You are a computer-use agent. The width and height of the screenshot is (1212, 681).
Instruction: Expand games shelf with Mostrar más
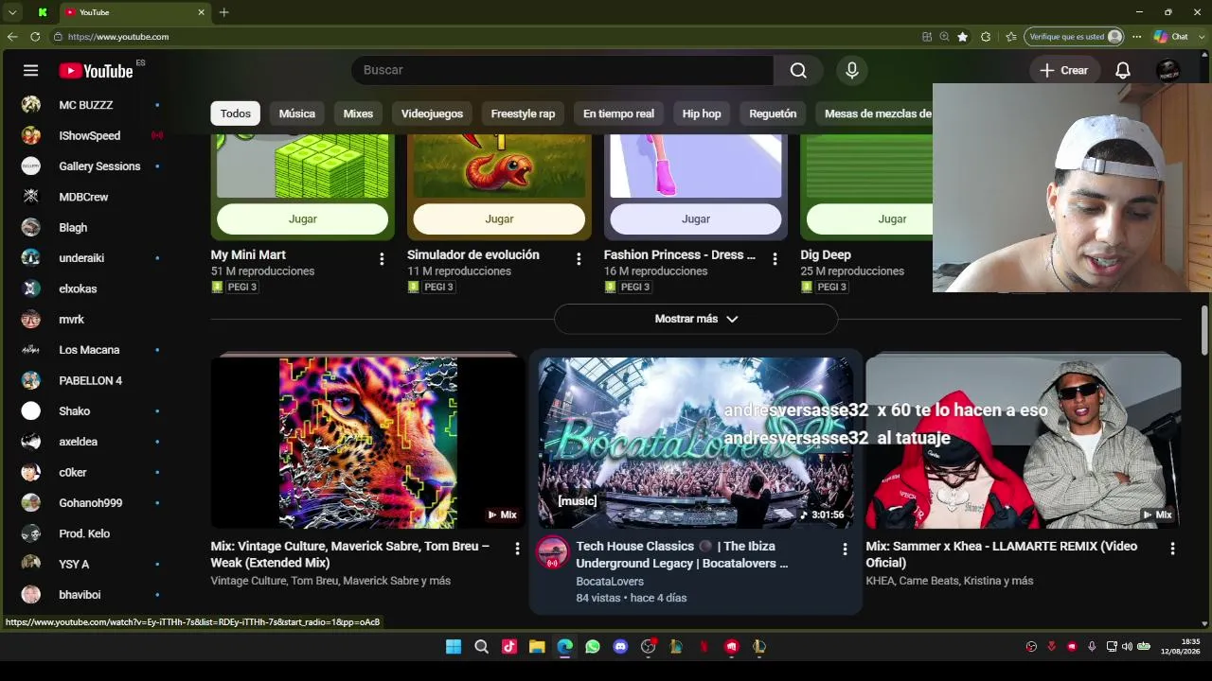pos(696,319)
